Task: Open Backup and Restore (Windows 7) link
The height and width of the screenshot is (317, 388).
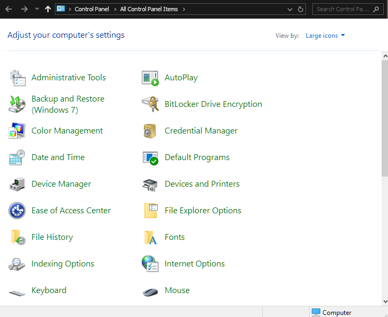Action: click(68, 104)
